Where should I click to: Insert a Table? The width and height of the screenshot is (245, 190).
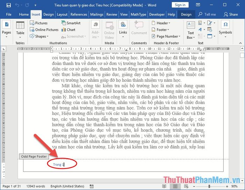pyautogui.click(x=20, y=30)
